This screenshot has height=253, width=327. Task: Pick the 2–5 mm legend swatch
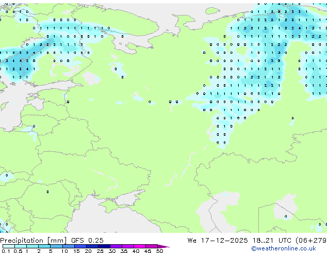pyautogui.click(x=44, y=246)
